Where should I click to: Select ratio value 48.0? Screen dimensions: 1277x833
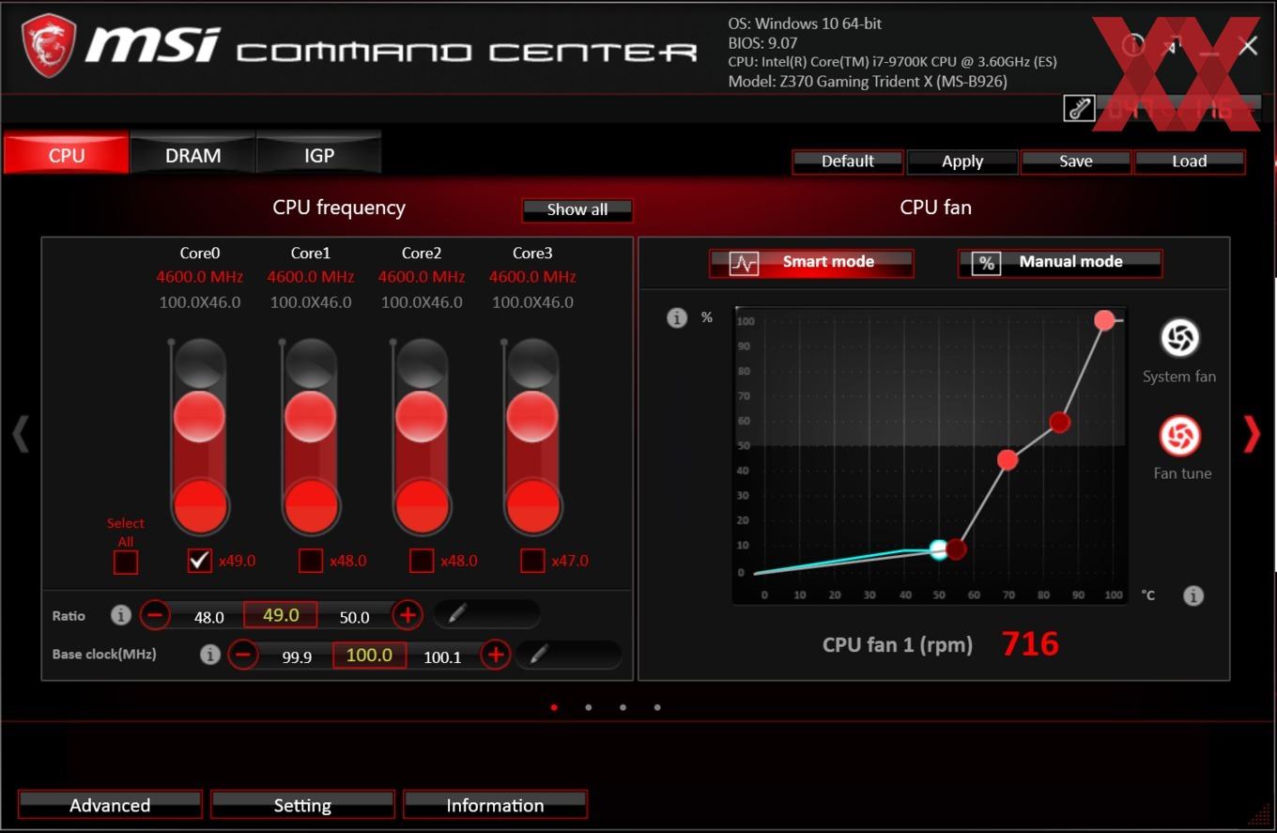tap(208, 617)
